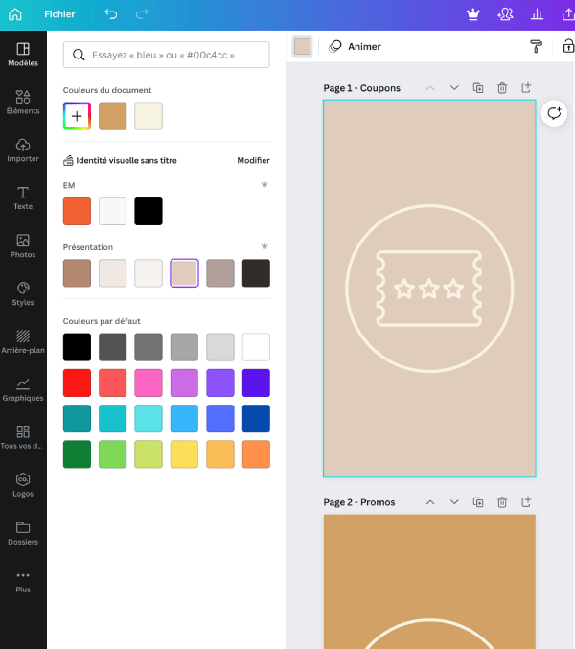Click the color search input field

tap(166, 55)
